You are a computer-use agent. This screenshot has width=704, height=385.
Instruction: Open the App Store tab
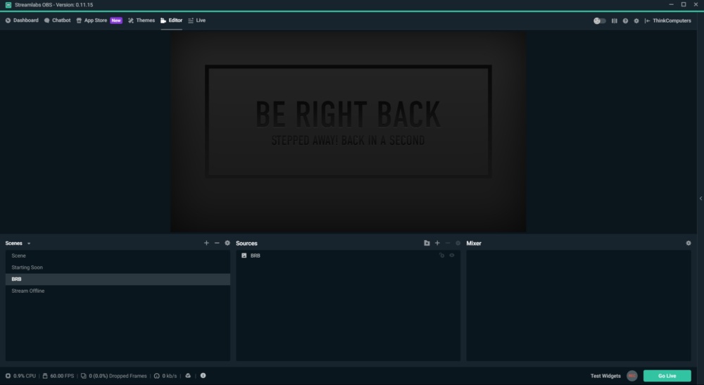point(92,20)
